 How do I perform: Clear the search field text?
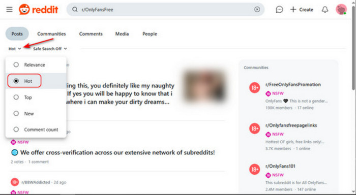(257, 10)
